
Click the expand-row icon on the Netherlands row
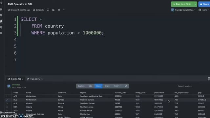tap(7, 100)
